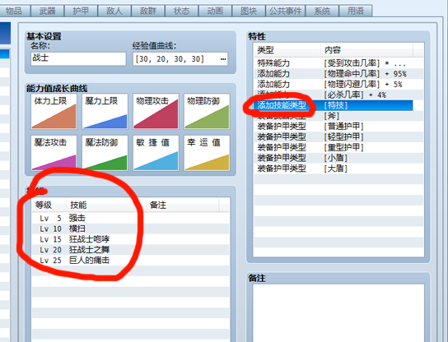Screen dimensions: 448x342
Task: Open the 体力上限 growth curve
Action: coord(54,111)
